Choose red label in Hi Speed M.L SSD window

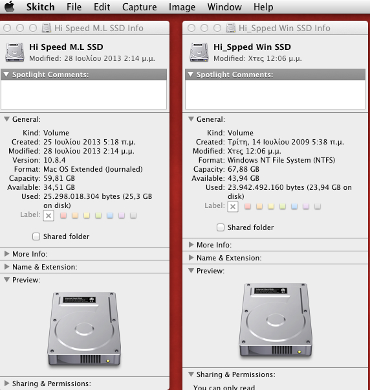[x=63, y=215]
